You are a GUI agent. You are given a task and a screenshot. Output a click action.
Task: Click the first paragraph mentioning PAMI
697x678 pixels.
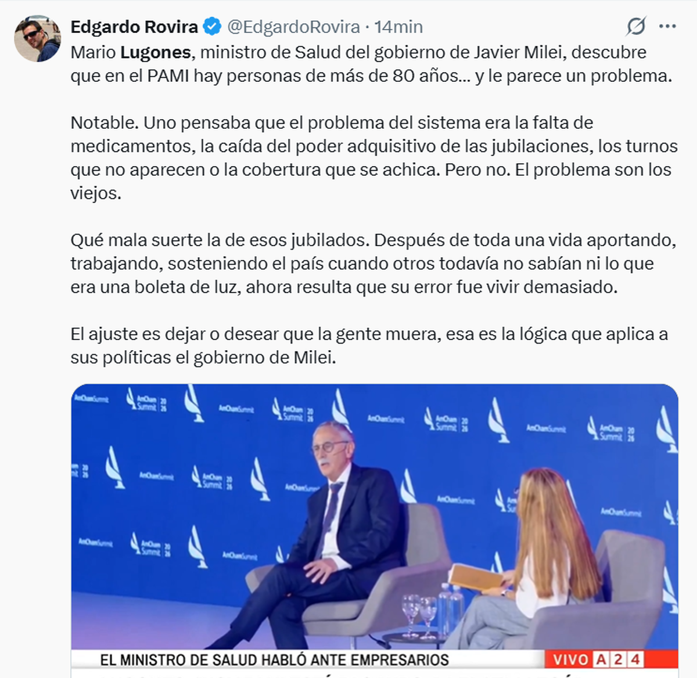371,64
